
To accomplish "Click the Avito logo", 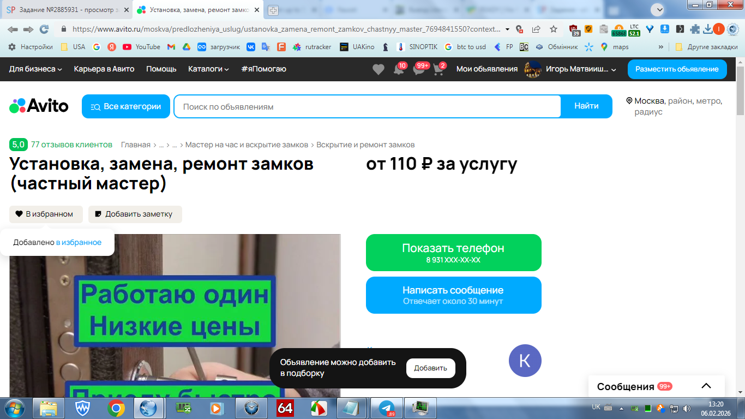I will (39, 106).
